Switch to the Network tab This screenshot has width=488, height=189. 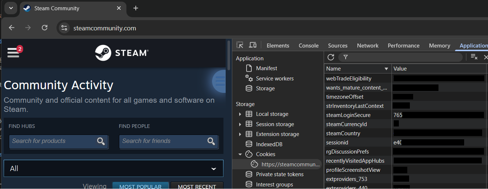pos(368,46)
